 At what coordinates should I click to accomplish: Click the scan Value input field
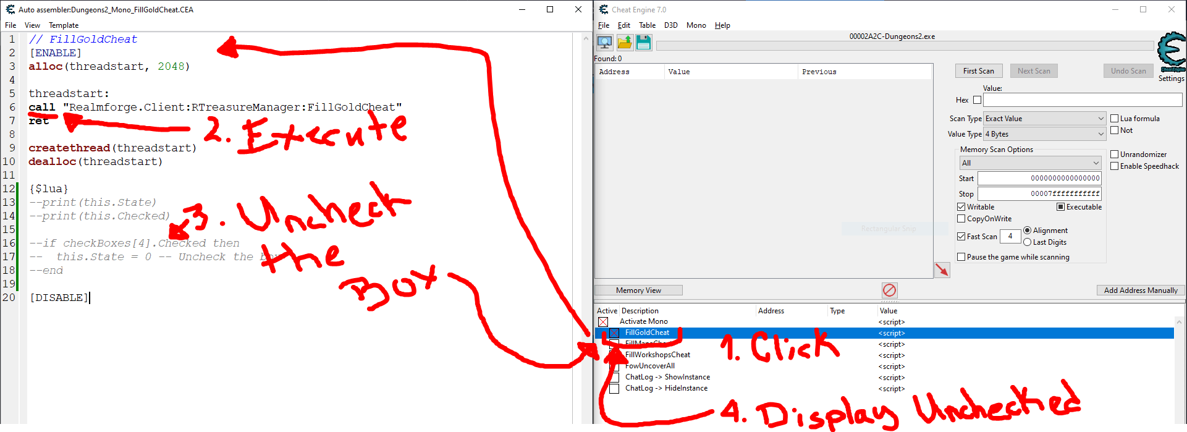point(1083,100)
